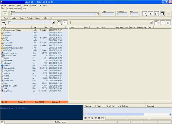Click the pause icon in right pane

pyautogui.click(x=168, y=22)
